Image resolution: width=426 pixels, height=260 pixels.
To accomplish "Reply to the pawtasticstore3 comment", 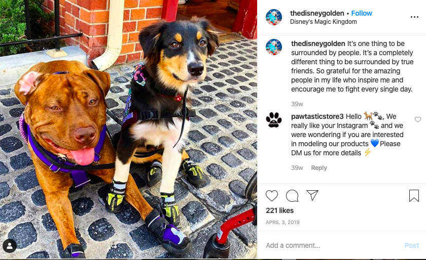I will tap(319, 168).
